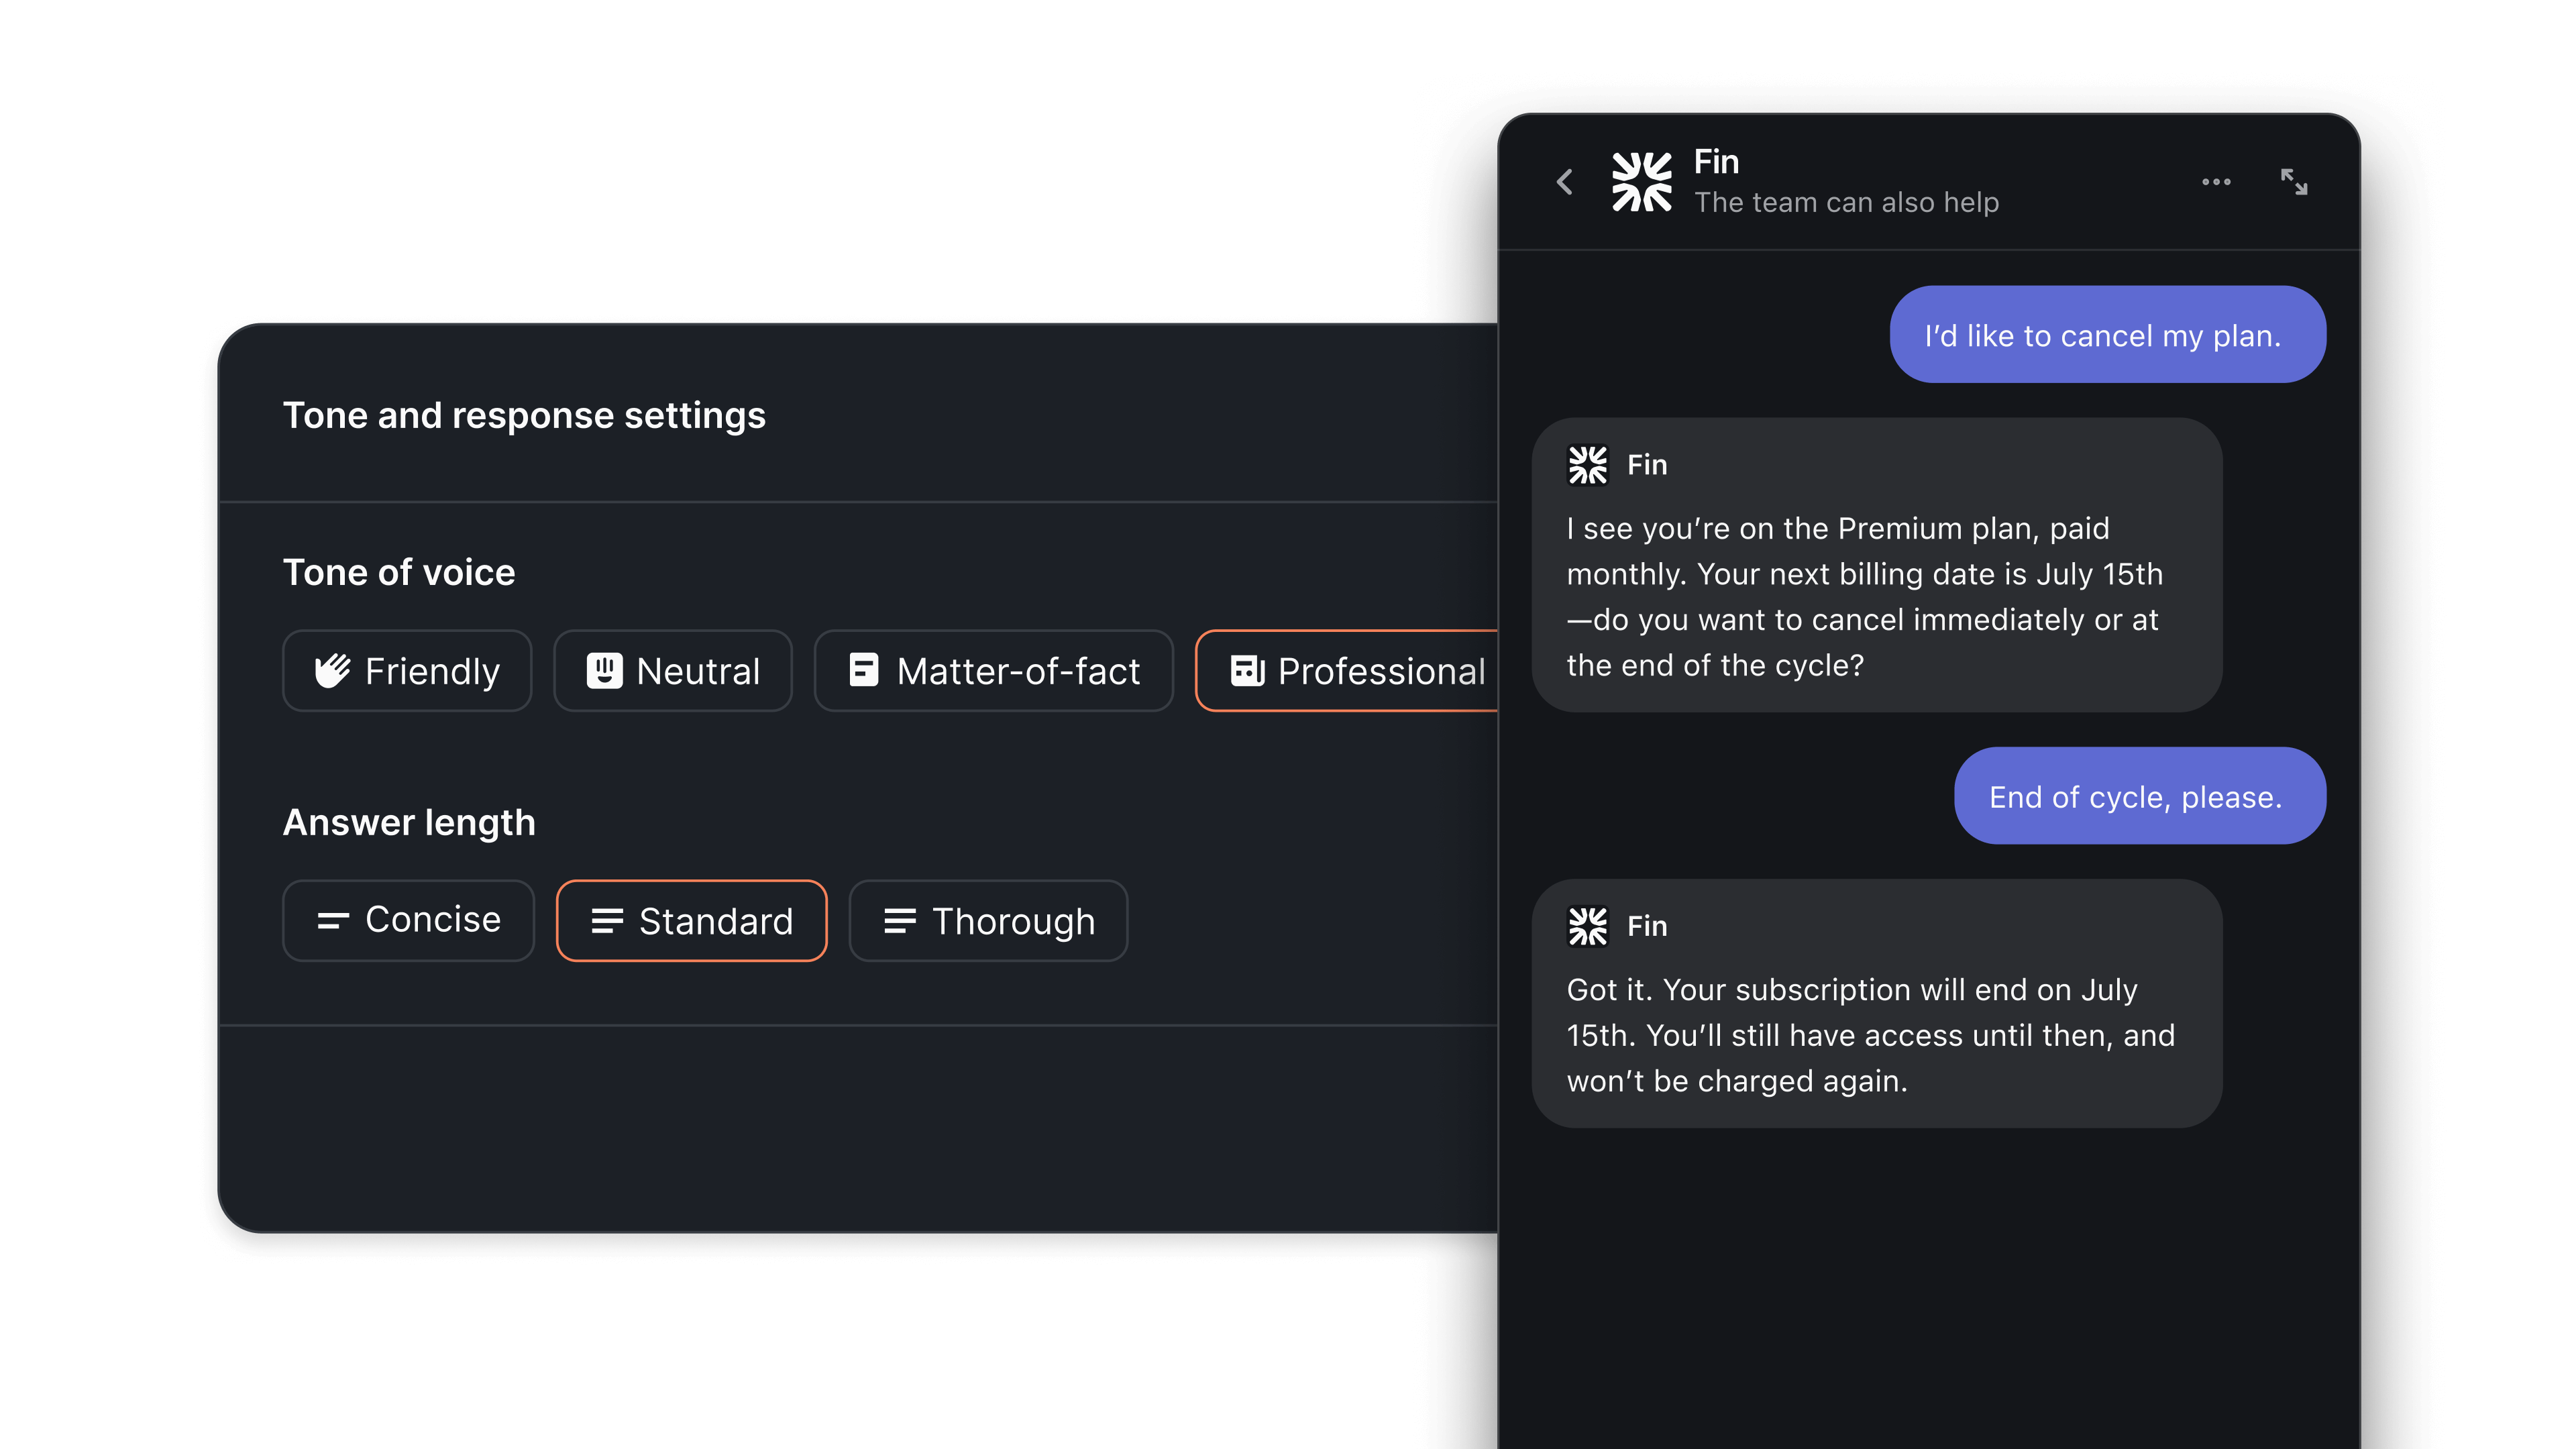
Task: Click "The team can also help" subtitle
Action: pyautogui.click(x=1846, y=203)
